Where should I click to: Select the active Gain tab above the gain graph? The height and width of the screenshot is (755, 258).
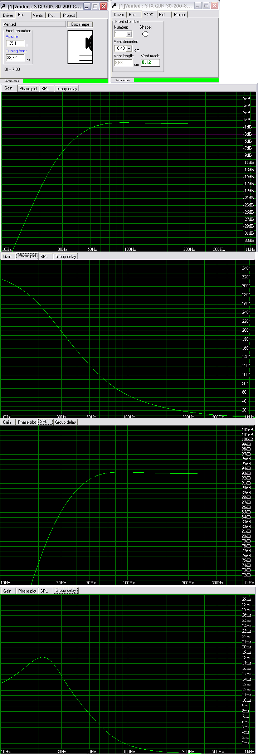pyautogui.click(x=9, y=88)
